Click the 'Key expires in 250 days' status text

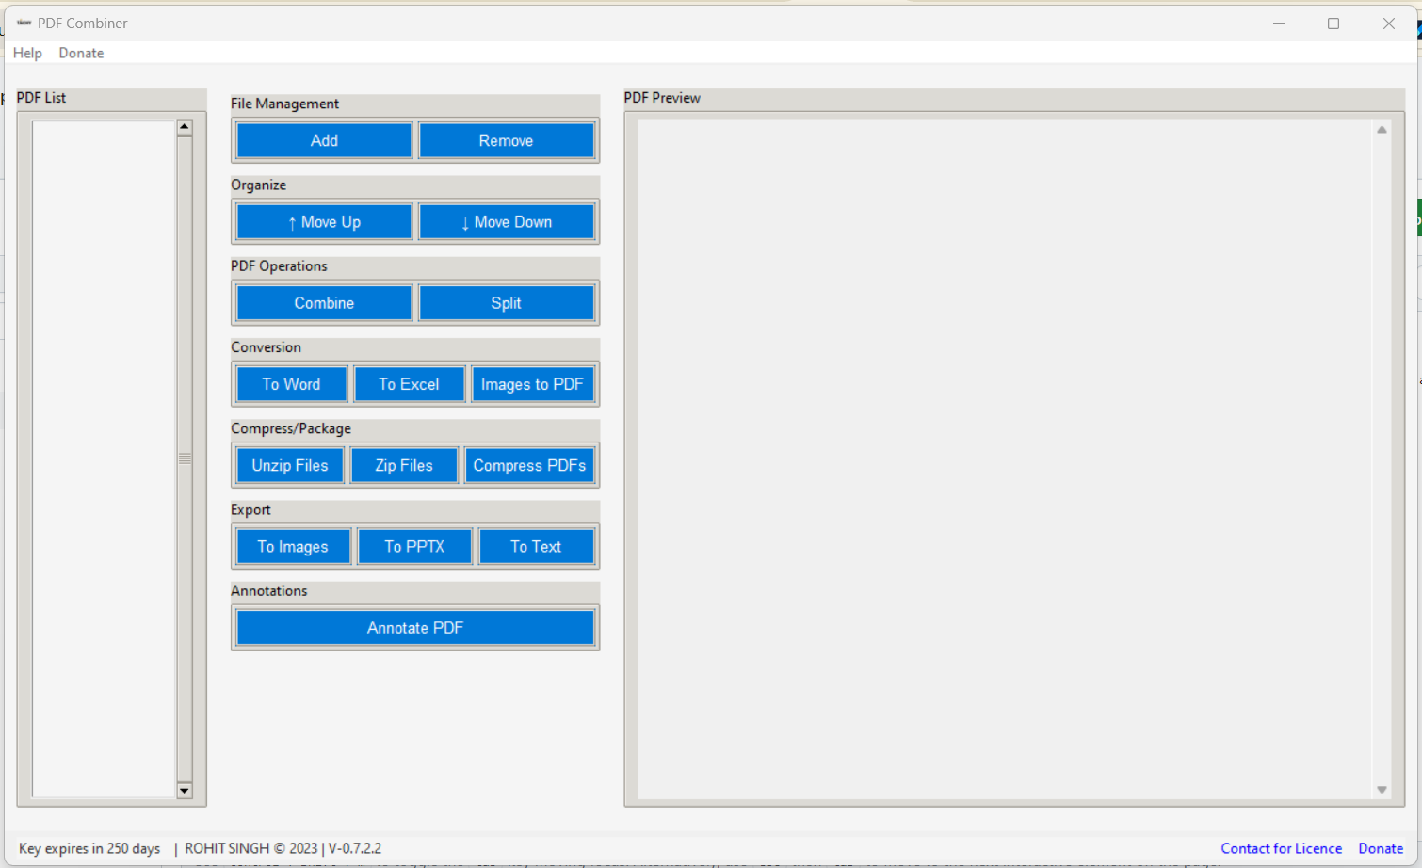coord(89,848)
